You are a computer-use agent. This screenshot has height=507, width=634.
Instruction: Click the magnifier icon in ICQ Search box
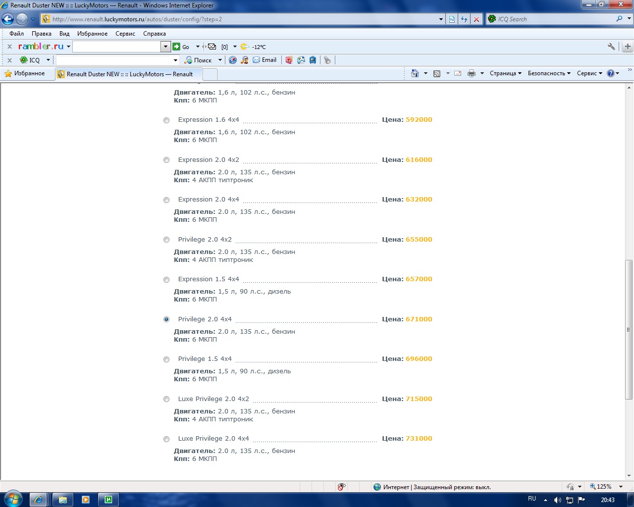(619, 19)
